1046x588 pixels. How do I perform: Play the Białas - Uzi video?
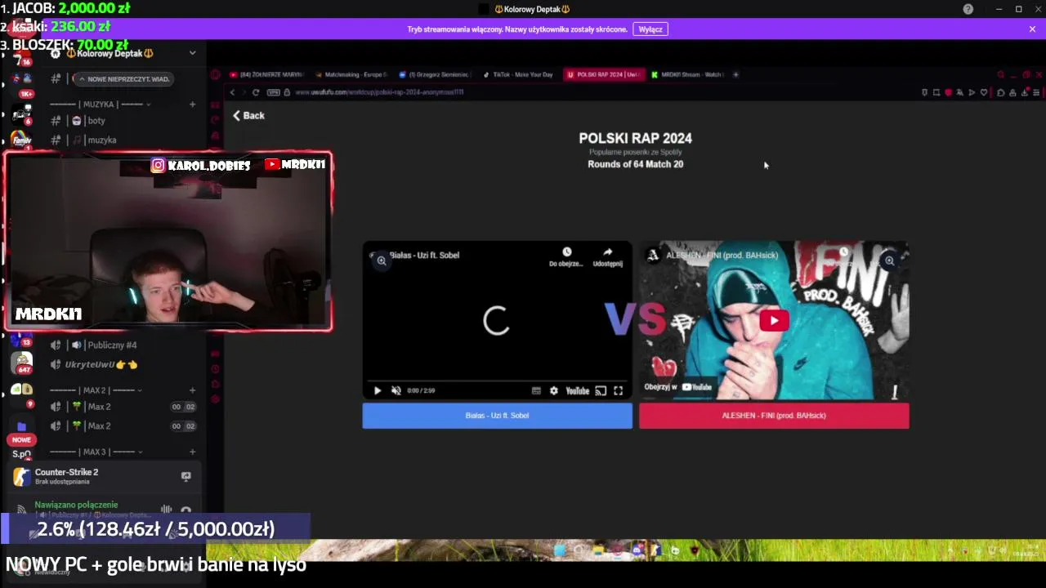(x=378, y=390)
